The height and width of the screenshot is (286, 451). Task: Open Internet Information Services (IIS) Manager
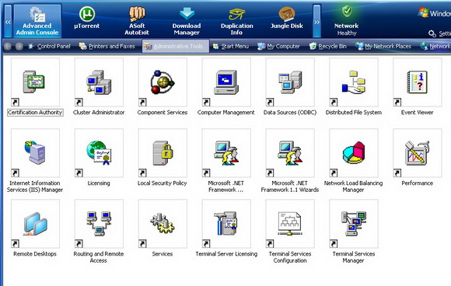[x=35, y=153]
